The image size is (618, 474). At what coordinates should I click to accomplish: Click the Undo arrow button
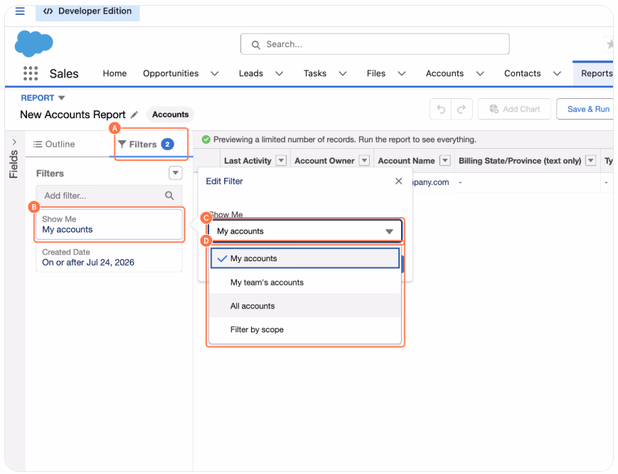click(x=441, y=109)
